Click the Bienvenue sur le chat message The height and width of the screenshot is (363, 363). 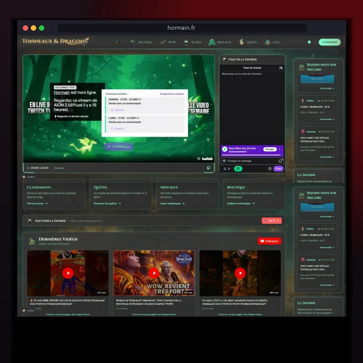[242, 74]
